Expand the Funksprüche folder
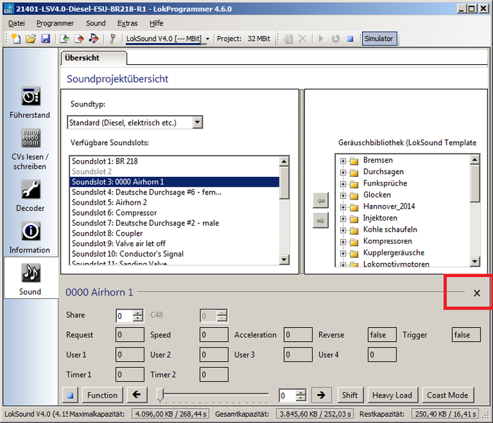Screen dimensions: 493x423 pos(343,184)
